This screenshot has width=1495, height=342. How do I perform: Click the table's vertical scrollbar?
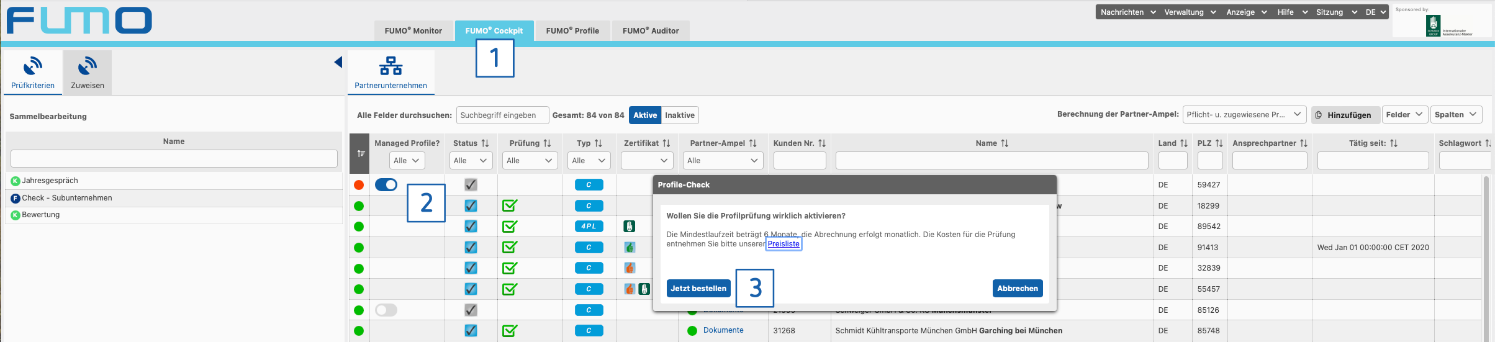point(1486,258)
